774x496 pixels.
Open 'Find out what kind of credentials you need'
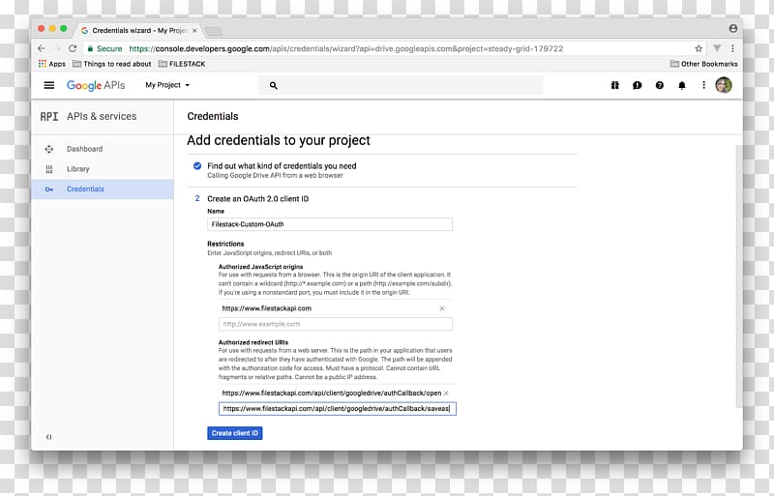282,166
